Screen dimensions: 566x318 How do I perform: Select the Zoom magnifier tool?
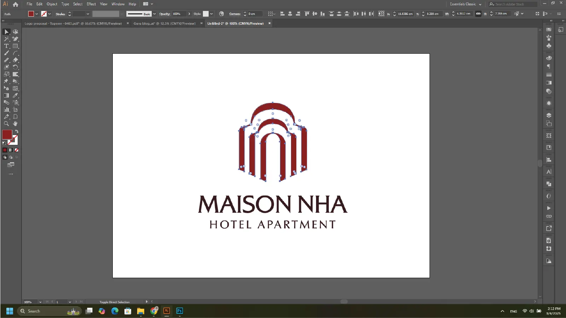6,124
